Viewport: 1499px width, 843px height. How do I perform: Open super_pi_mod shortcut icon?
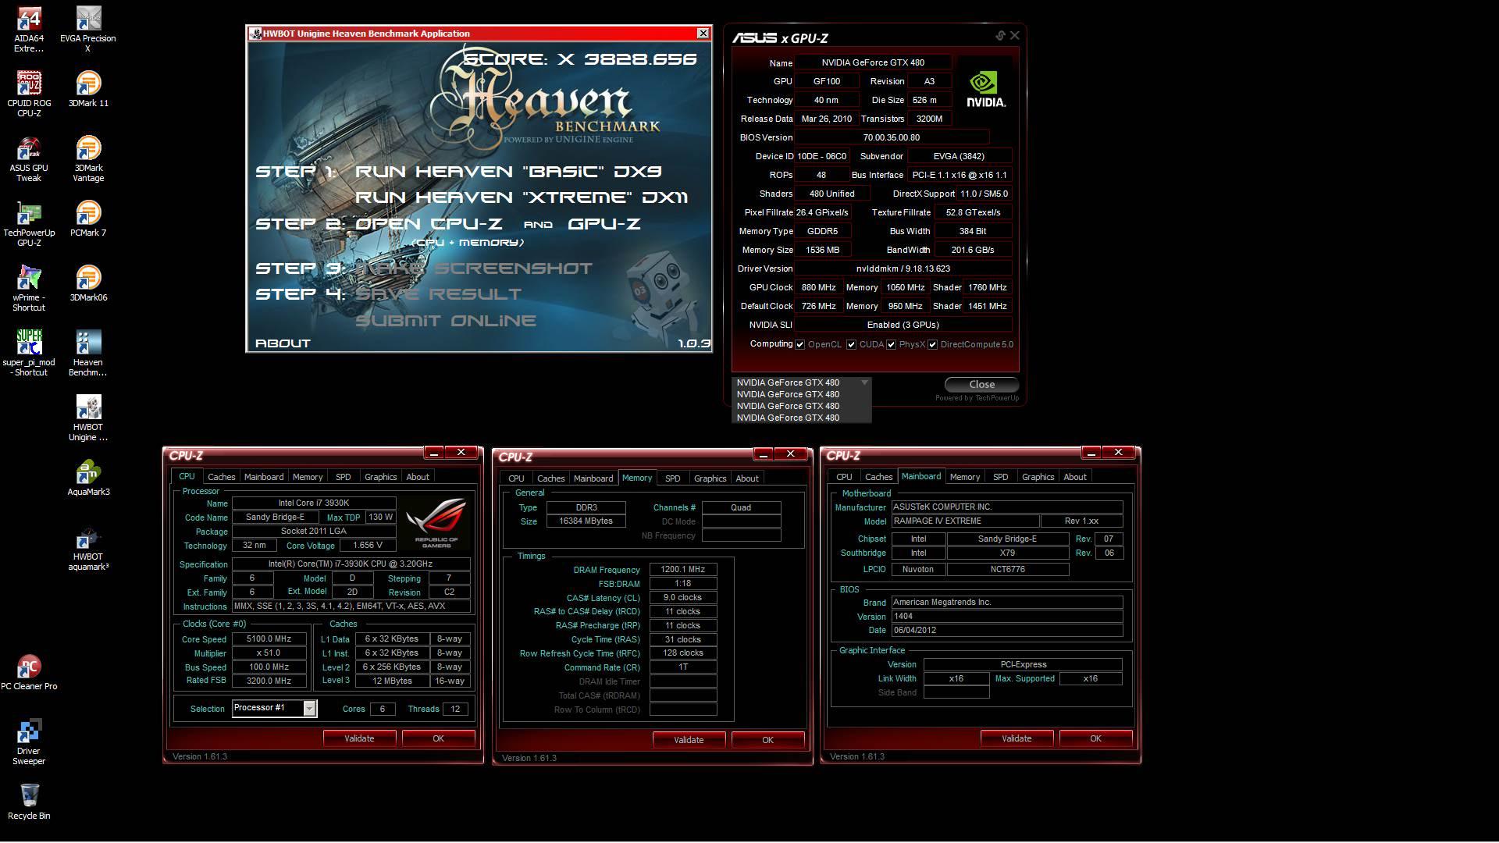coord(29,354)
